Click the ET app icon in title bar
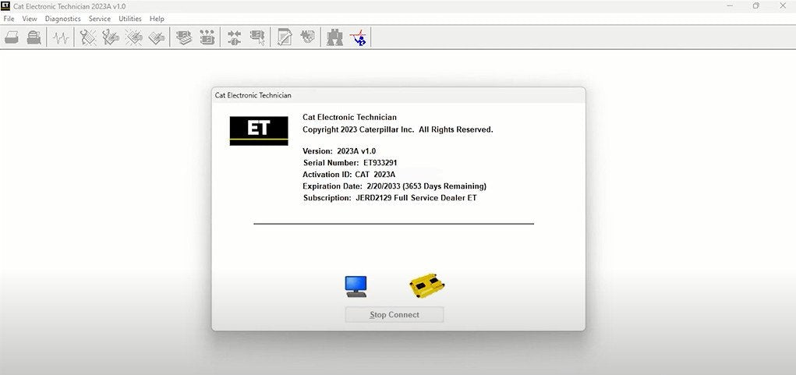Screen dimensions: 796x375 [x=5, y=6]
